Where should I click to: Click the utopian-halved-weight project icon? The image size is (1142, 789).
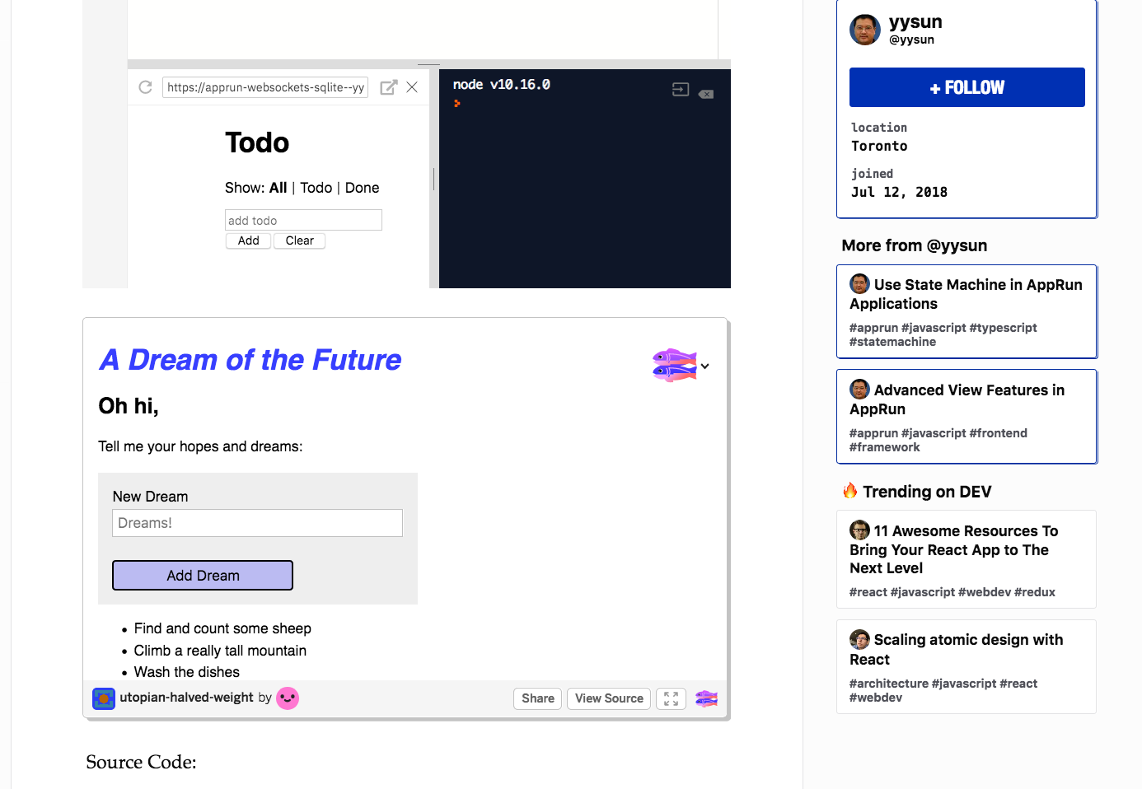103,698
